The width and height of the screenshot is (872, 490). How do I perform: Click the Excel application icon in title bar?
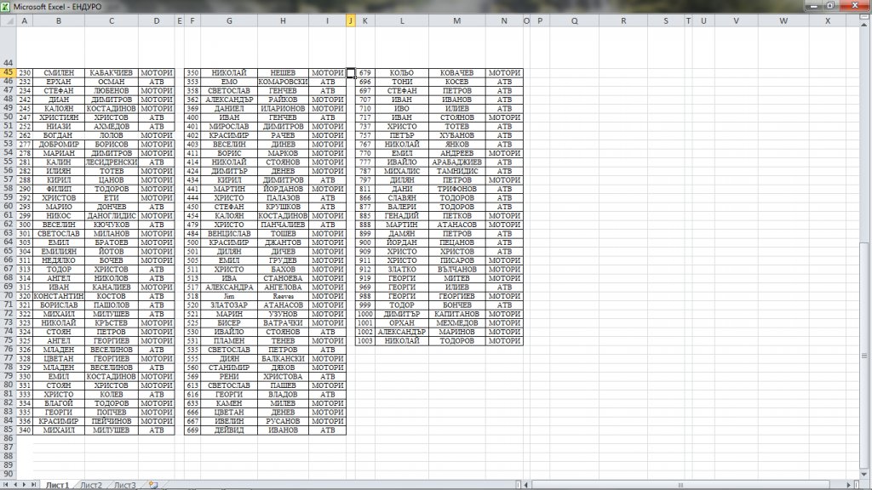(6, 6)
